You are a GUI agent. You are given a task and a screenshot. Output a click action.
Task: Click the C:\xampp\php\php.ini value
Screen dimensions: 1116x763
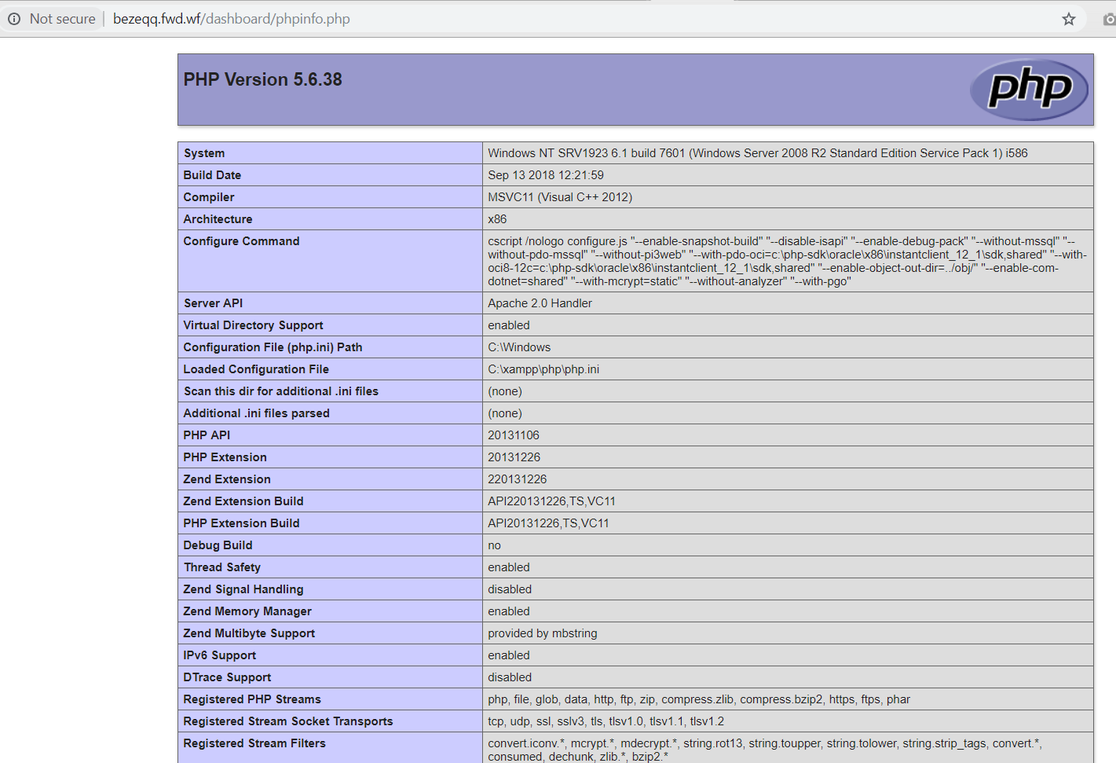coord(543,369)
